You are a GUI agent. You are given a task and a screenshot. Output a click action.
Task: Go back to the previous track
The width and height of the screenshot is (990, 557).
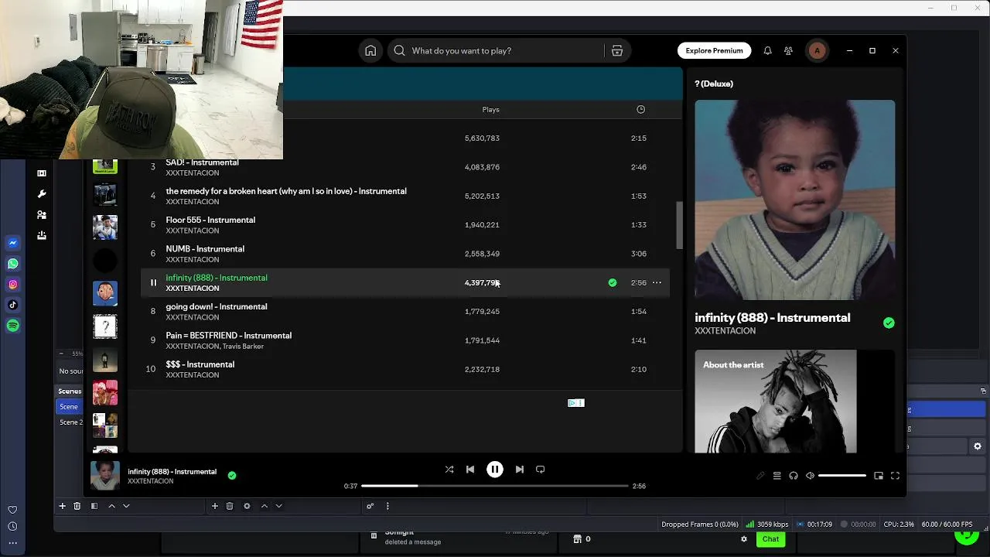(470, 469)
